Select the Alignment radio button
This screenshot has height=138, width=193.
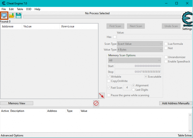(133, 85)
